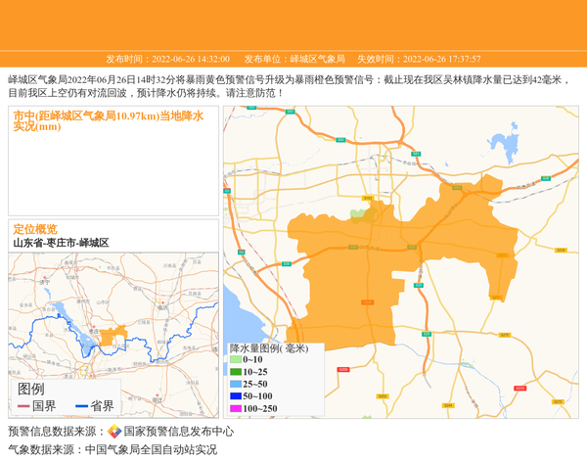Screen dimensions: 587x461
Task: Click the 0~10 light green legend swatch
Action: [x=236, y=359]
